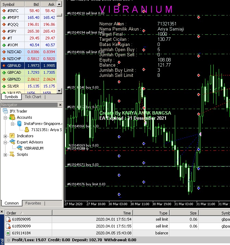The height and width of the screenshot is (245, 230).
Task: Click the Scripts icon in Navigator
Action: (x=12, y=154)
